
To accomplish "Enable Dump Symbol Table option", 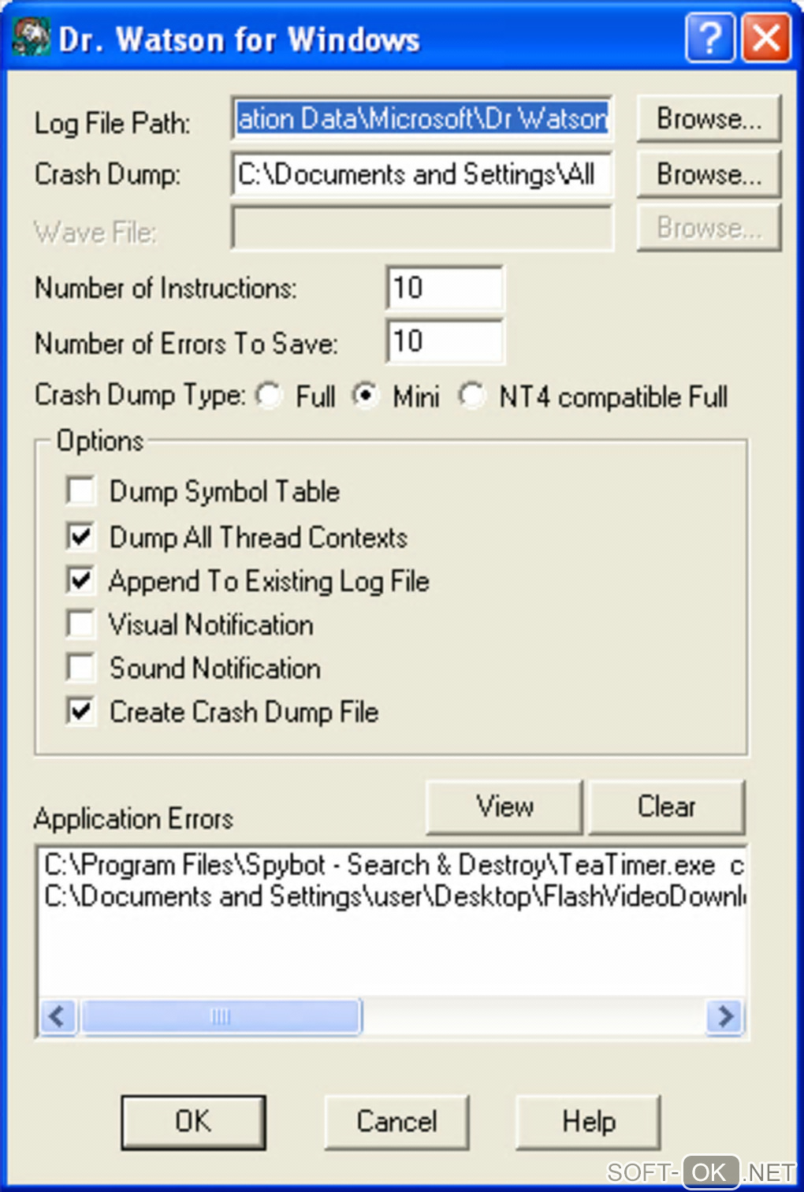I will click(81, 490).
